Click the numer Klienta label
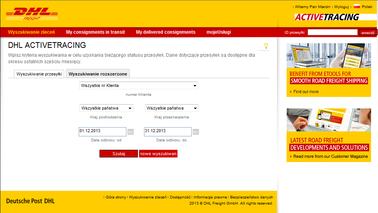 138,95
